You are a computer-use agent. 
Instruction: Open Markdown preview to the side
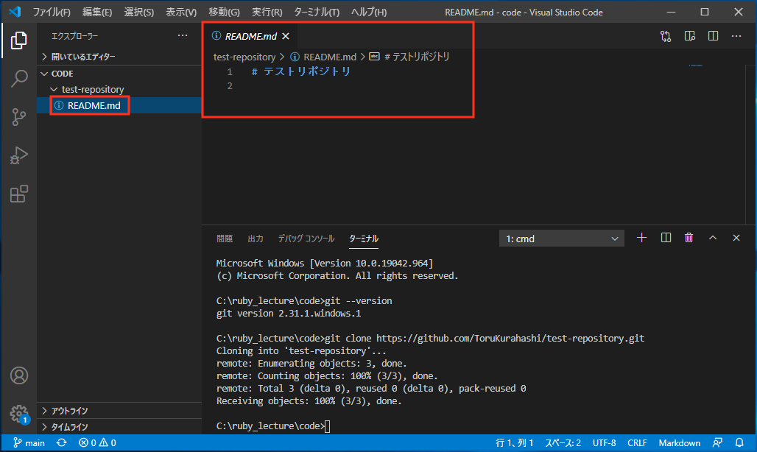pyautogui.click(x=689, y=36)
